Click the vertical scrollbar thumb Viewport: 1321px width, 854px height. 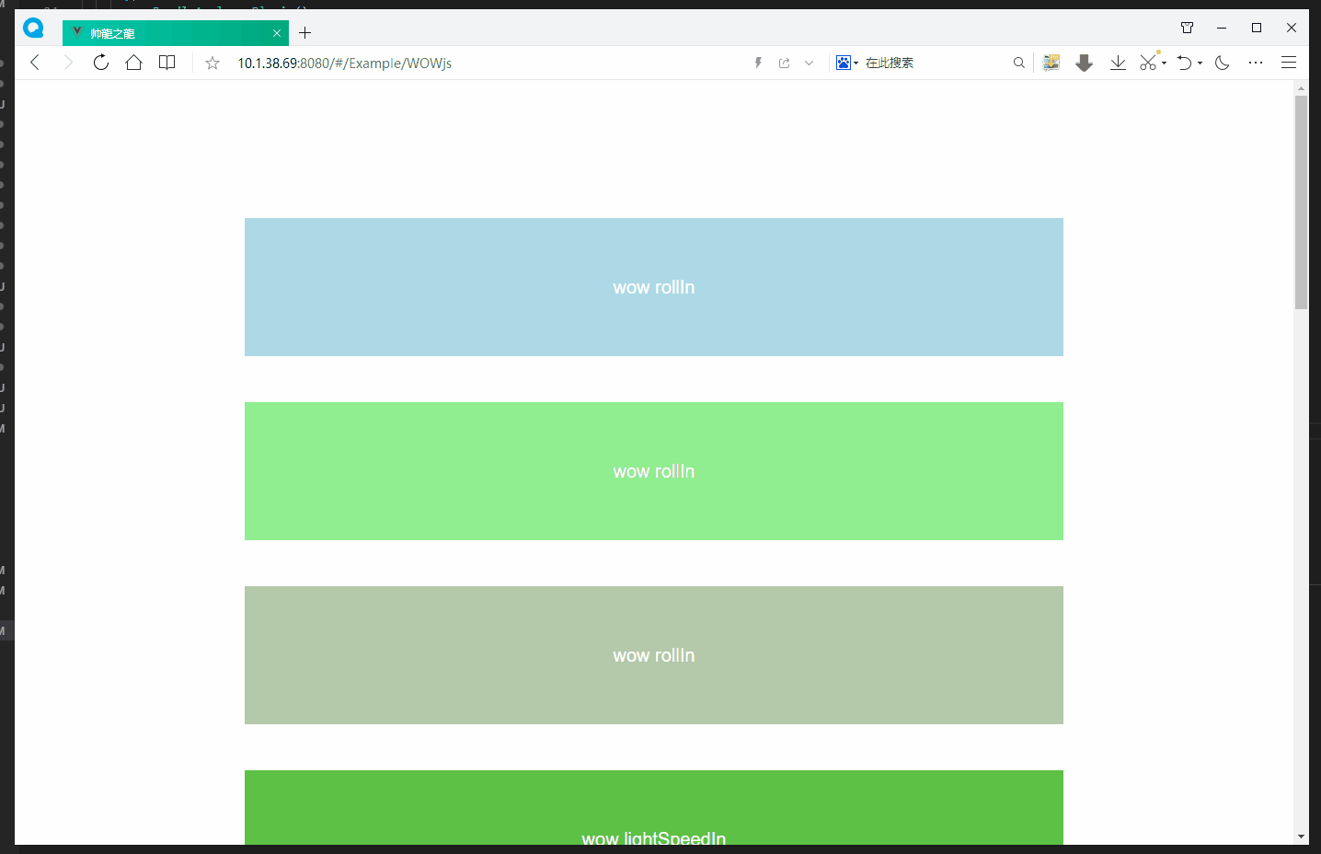pyautogui.click(x=1301, y=202)
